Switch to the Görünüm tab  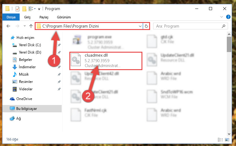[x=64, y=17]
